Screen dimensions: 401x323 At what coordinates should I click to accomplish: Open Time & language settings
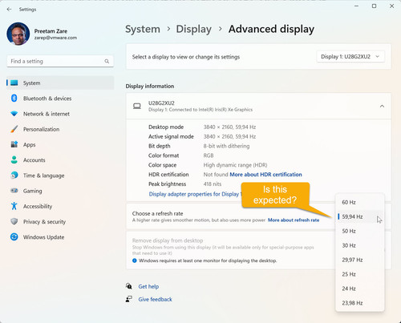pos(60,176)
